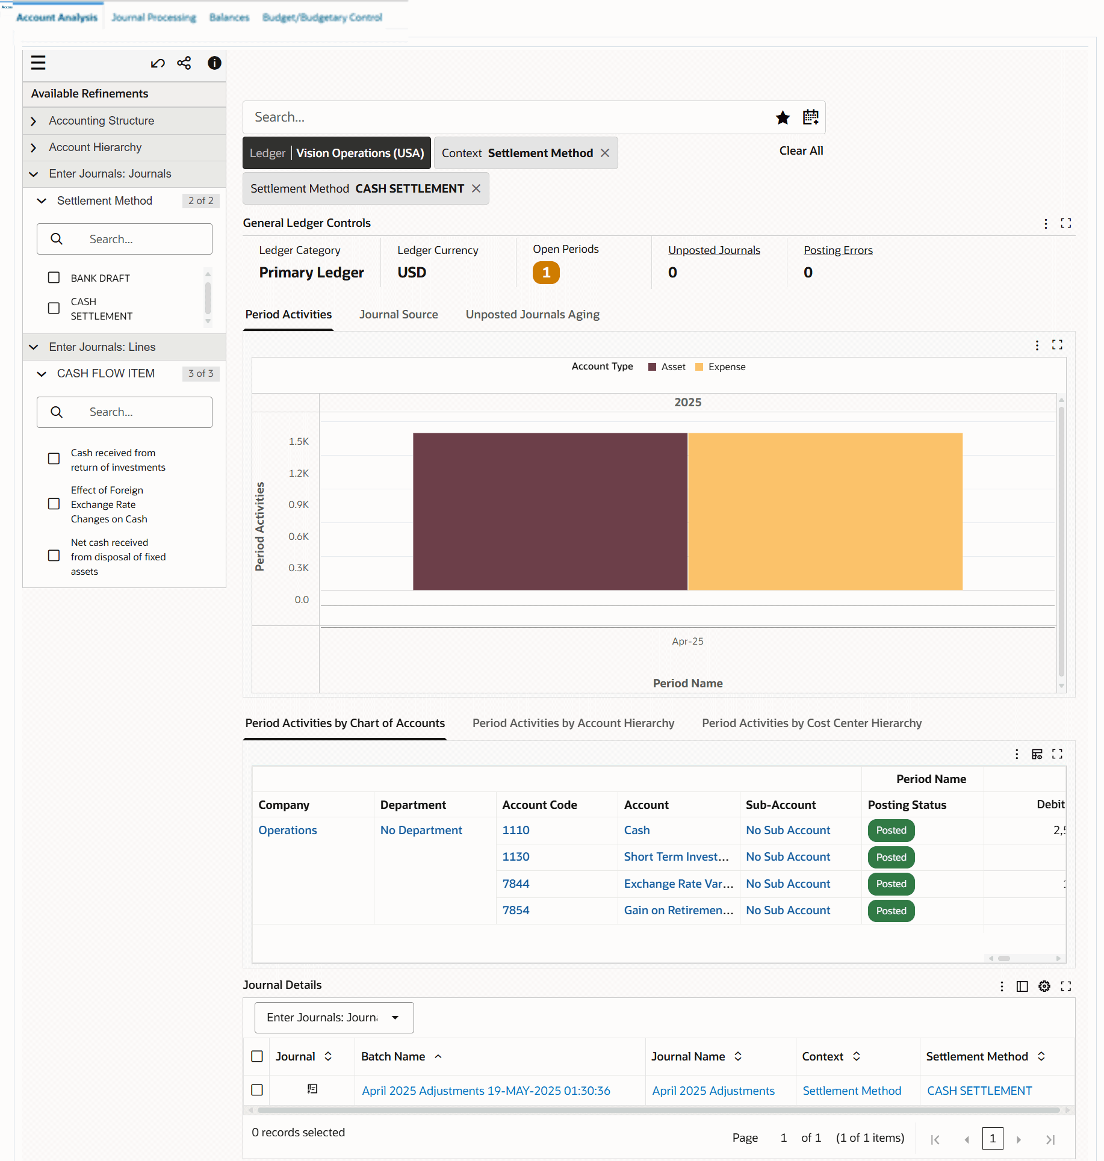
Task: Go to the first page of results
Action: 935,1139
